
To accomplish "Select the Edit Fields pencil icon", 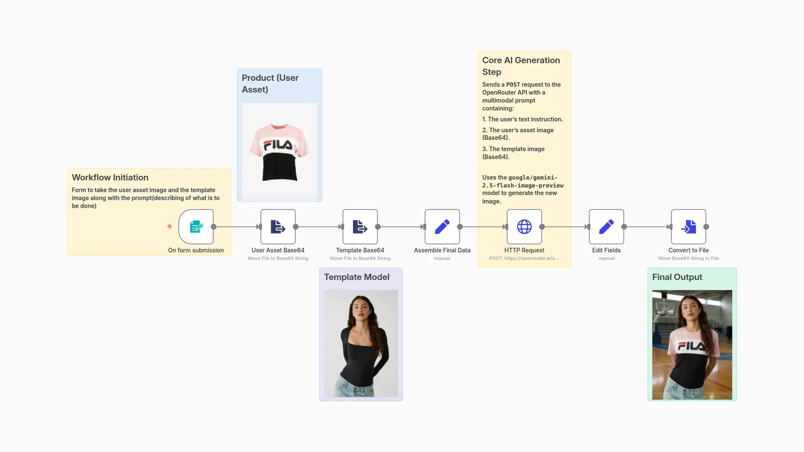I will tap(606, 226).
